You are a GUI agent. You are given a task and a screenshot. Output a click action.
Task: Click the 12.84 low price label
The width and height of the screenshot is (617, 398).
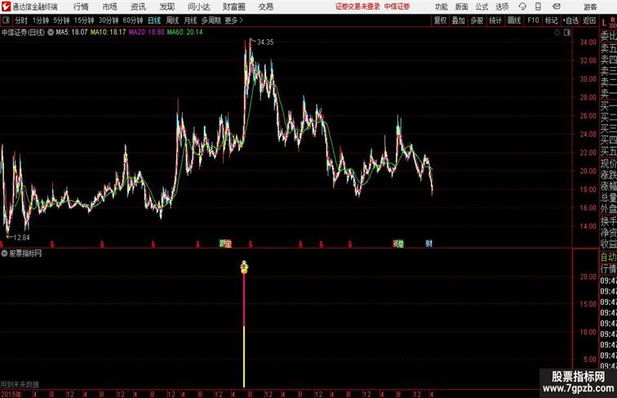[x=21, y=238]
